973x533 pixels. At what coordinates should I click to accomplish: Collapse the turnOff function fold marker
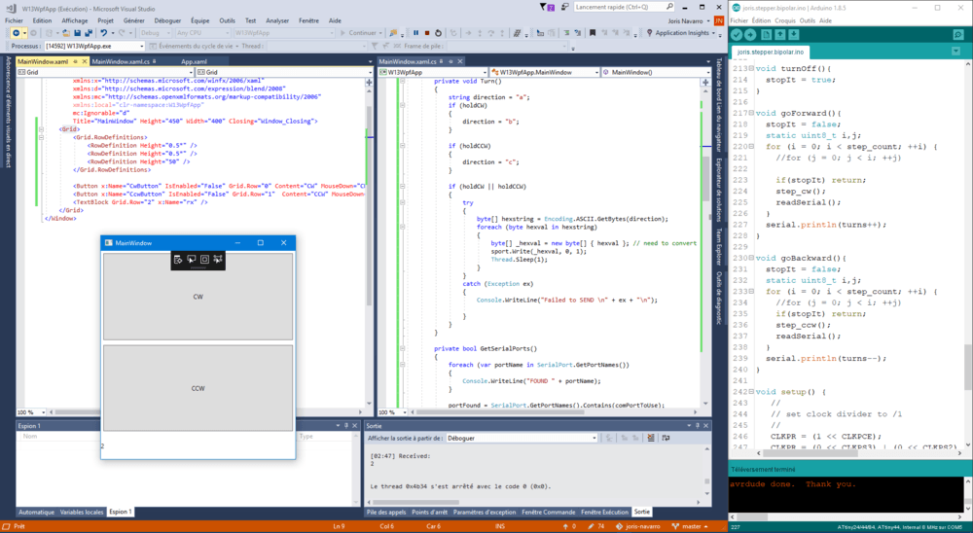point(752,69)
